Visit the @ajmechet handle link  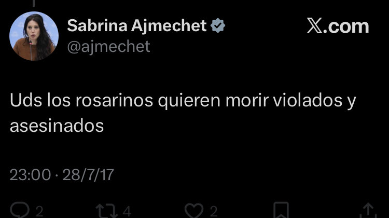tap(109, 46)
